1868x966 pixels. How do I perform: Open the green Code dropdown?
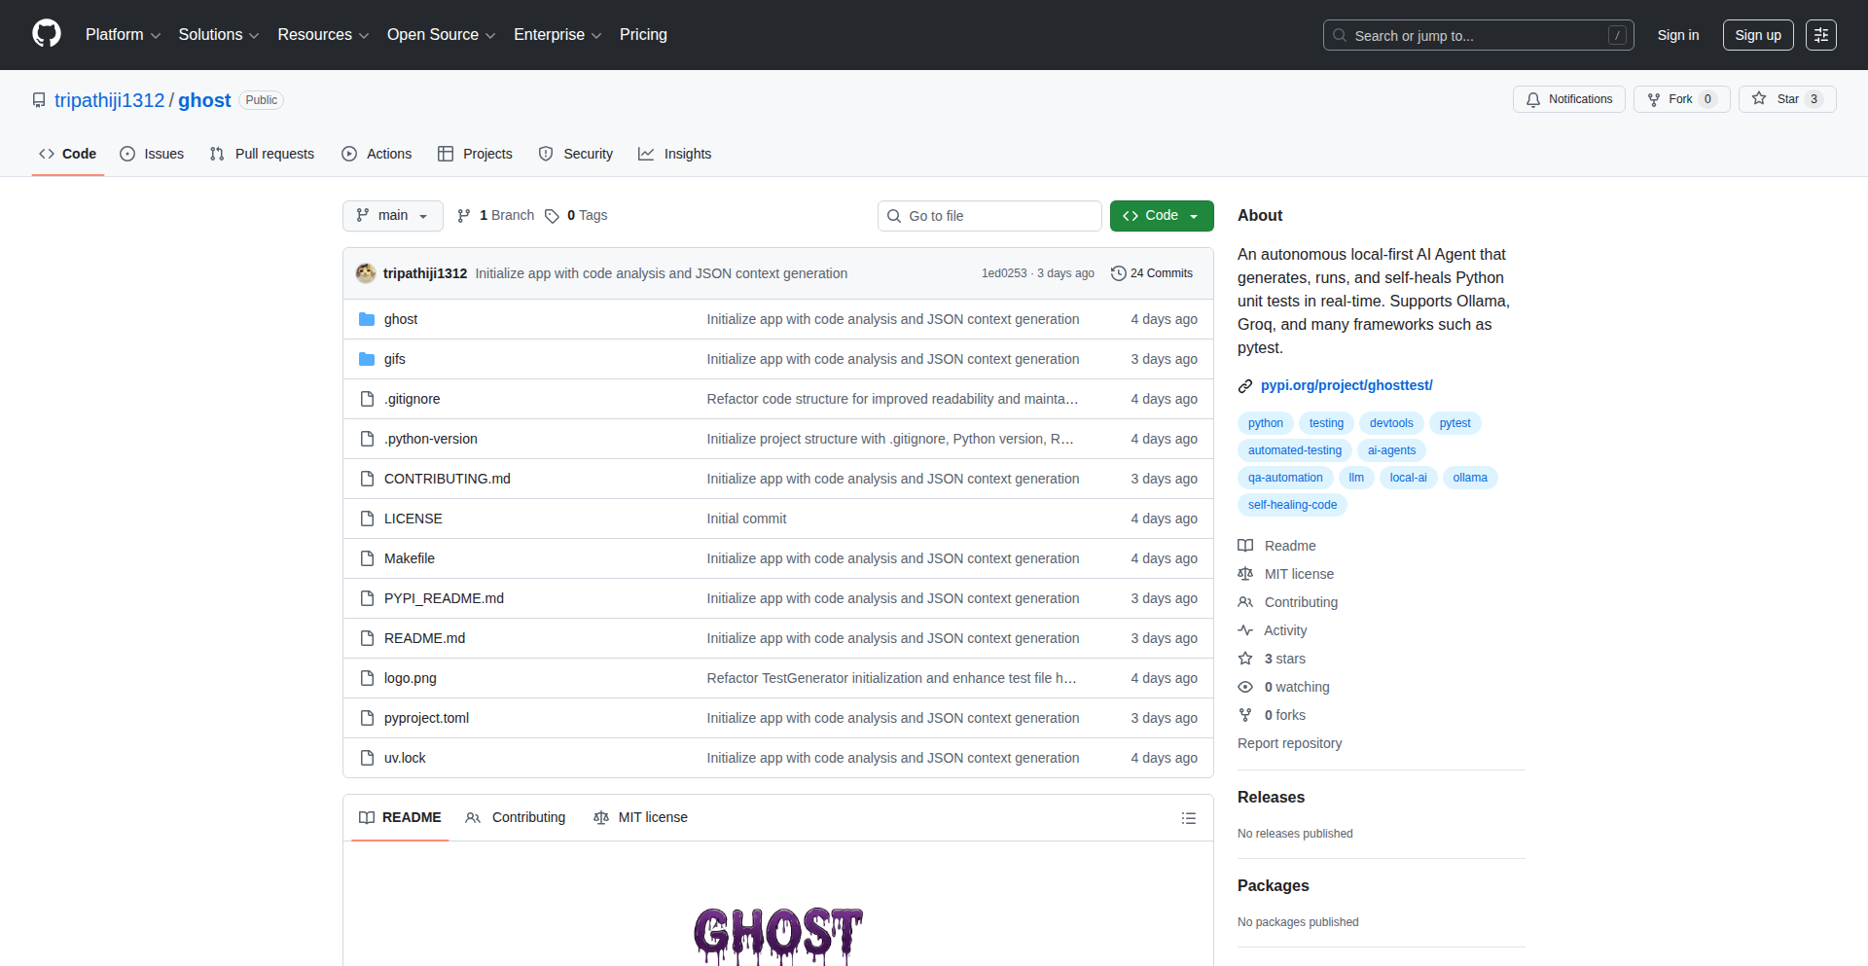pos(1161,216)
